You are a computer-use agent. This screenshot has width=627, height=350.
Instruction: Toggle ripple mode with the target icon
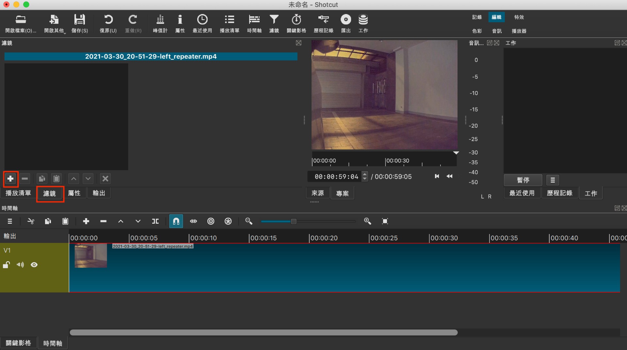point(211,221)
